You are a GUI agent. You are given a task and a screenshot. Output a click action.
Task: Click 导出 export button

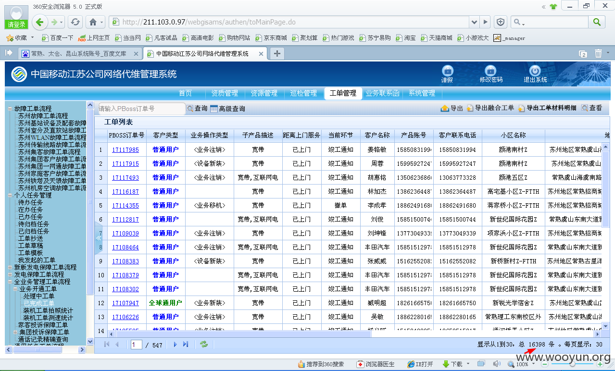point(452,108)
